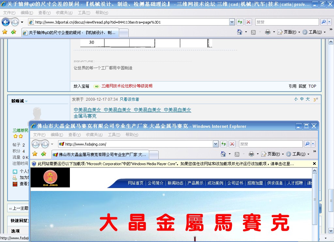Click Forward arrow in fsdajing popup window

45,144
